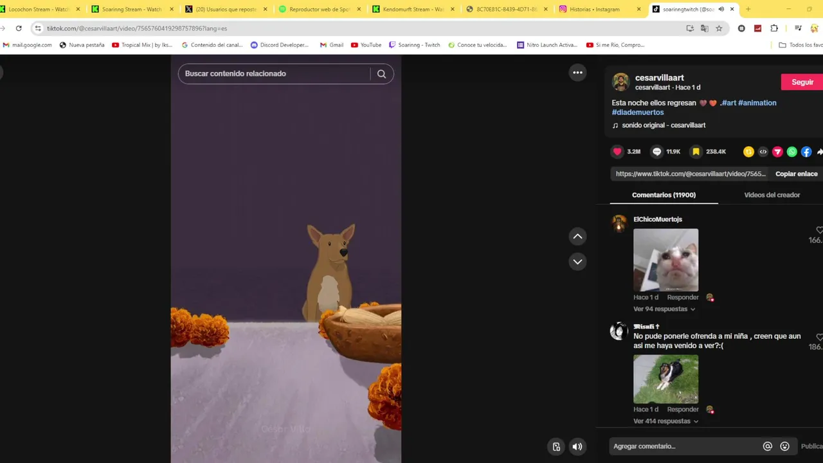Image resolution: width=823 pixels, height=463 pixels.
Task: Expand 'Ver 414 respuestas' replies
Action: pyautogui.click(x=665, y=421)
